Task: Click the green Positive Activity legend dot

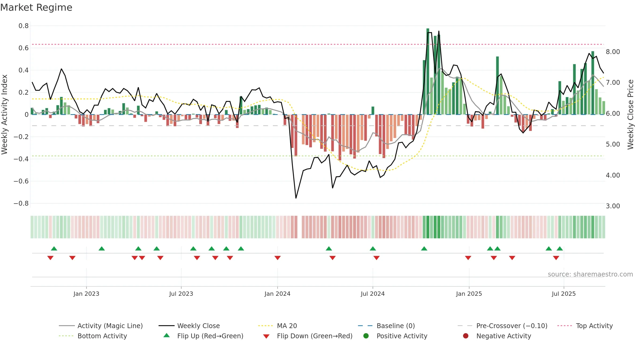Action: point(366,336)
